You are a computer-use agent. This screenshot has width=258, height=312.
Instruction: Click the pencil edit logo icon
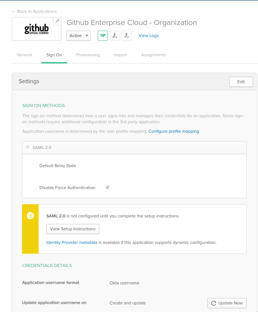point(57,21)
